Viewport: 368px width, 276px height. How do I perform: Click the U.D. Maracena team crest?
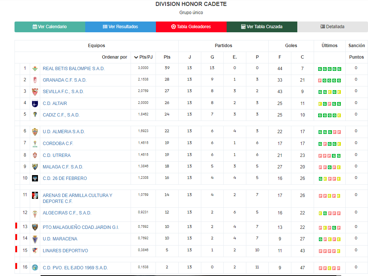click(x=35, y=239)
